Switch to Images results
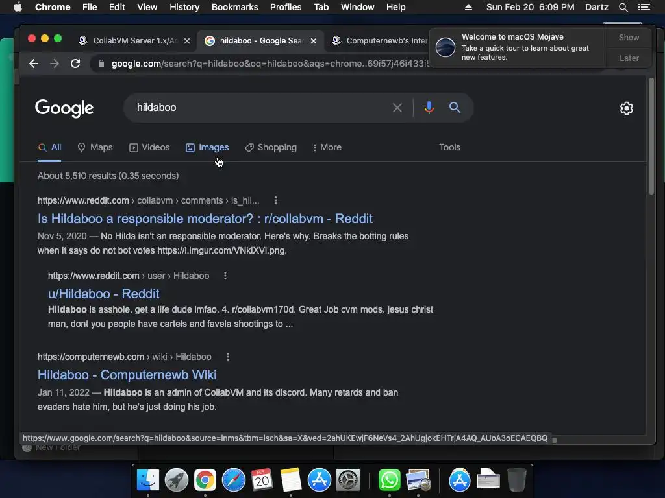The width and height of the screenshot is (665, 498). coord(207,147)
